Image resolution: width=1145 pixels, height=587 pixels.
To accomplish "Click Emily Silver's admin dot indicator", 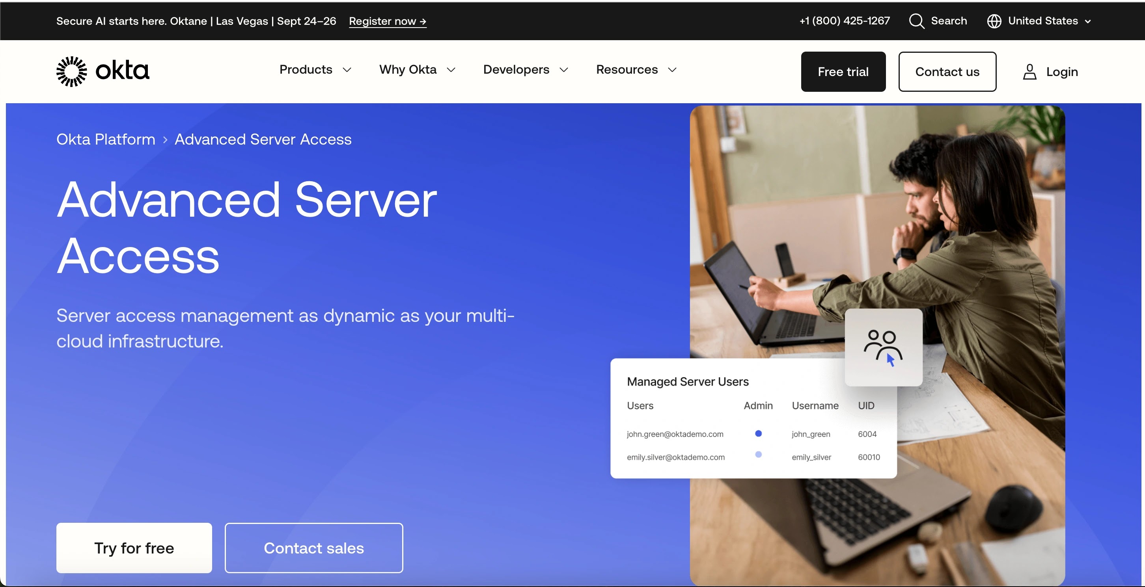I will pyautogui.click(x=758, y=454).
